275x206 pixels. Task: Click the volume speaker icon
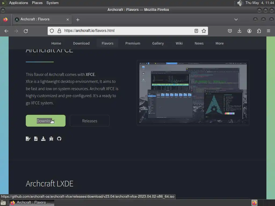240,3
